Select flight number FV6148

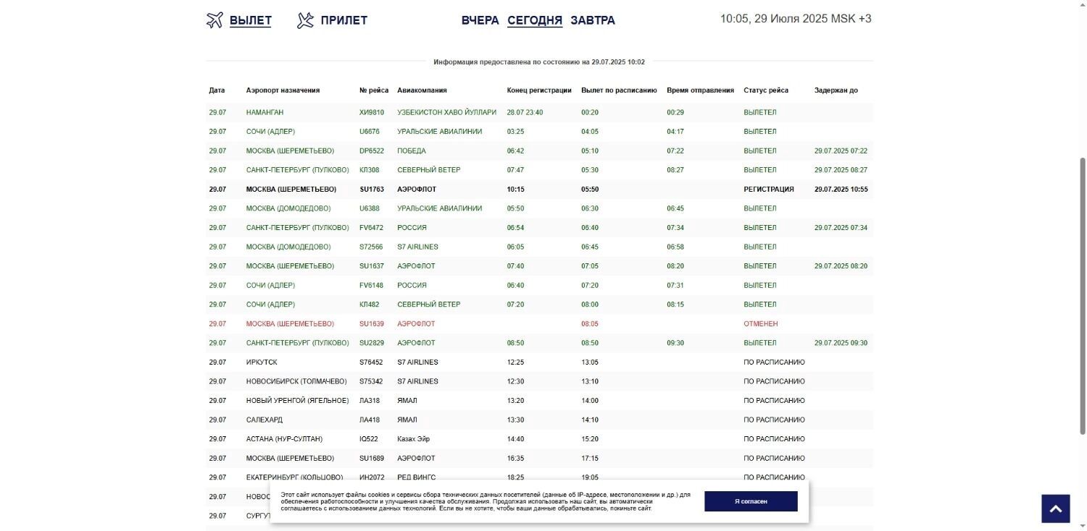pos(372,285)
